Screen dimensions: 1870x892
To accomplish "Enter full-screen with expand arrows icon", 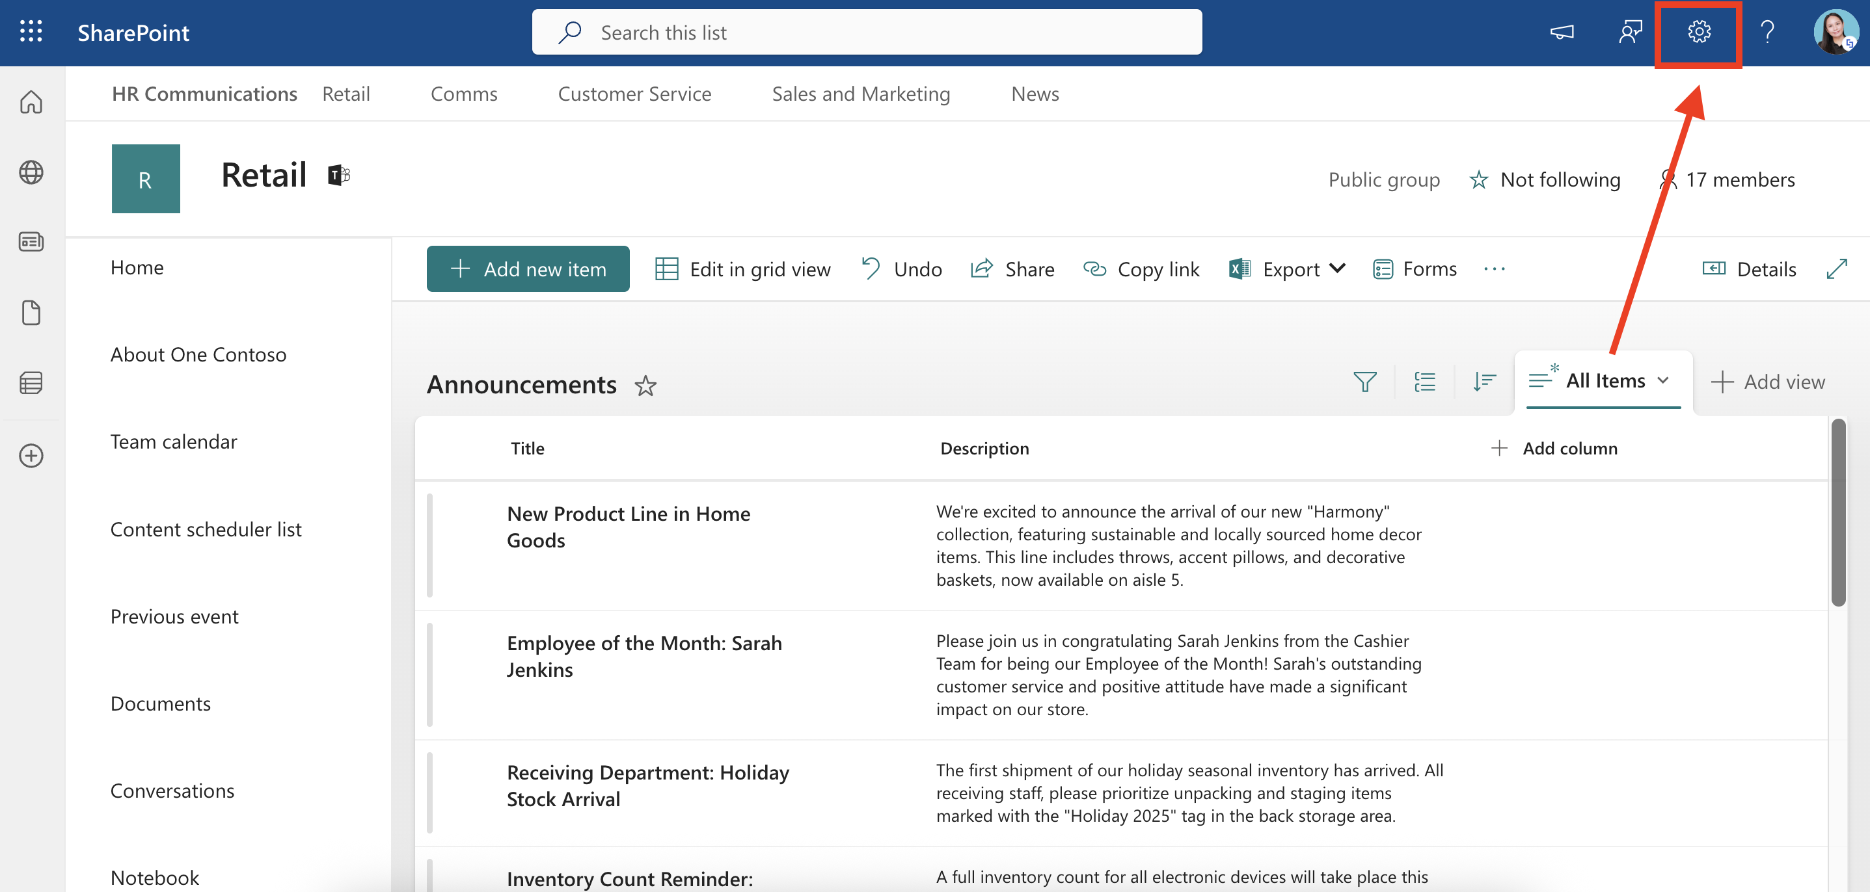I will pos(1836,269).
